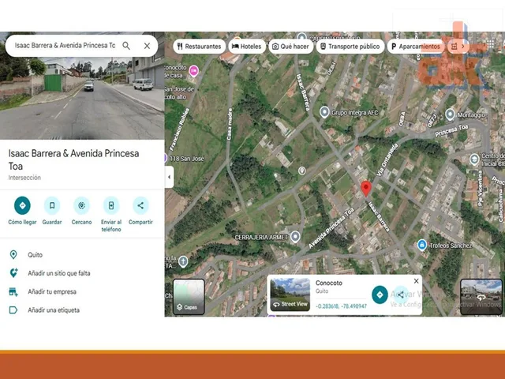
Task: Expand more category chips arrow
Action: tap(463, 47)
